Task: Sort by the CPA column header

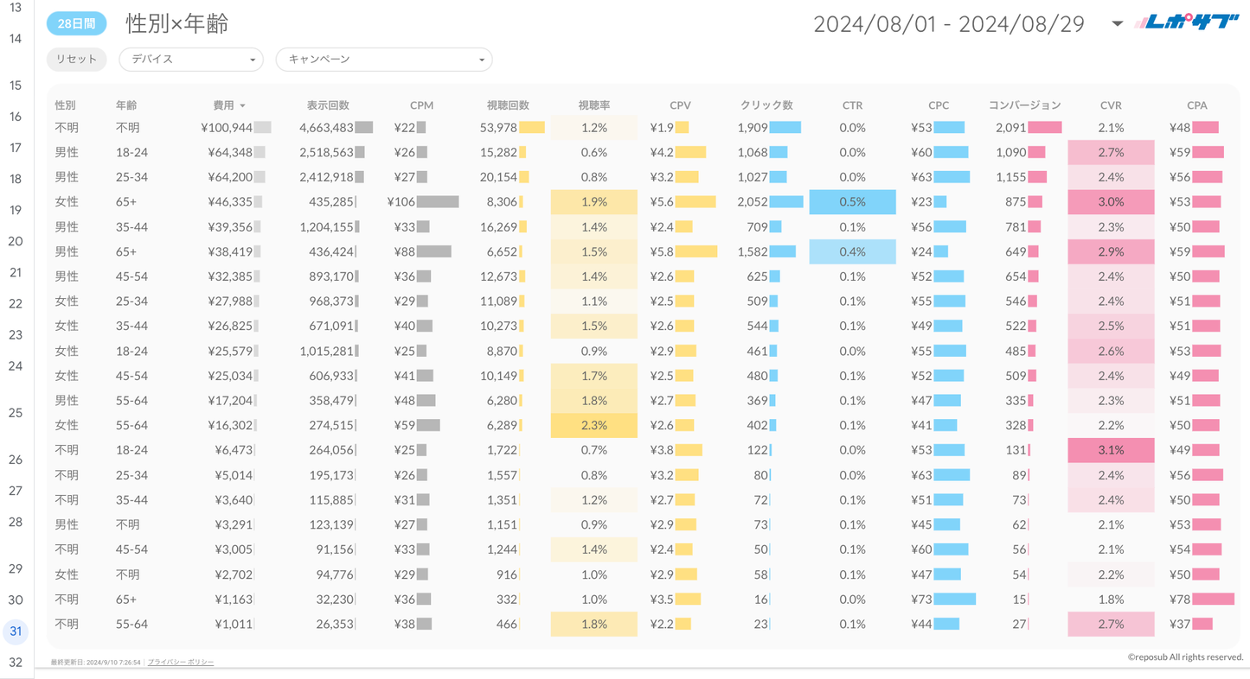Action: [1197, 105]
